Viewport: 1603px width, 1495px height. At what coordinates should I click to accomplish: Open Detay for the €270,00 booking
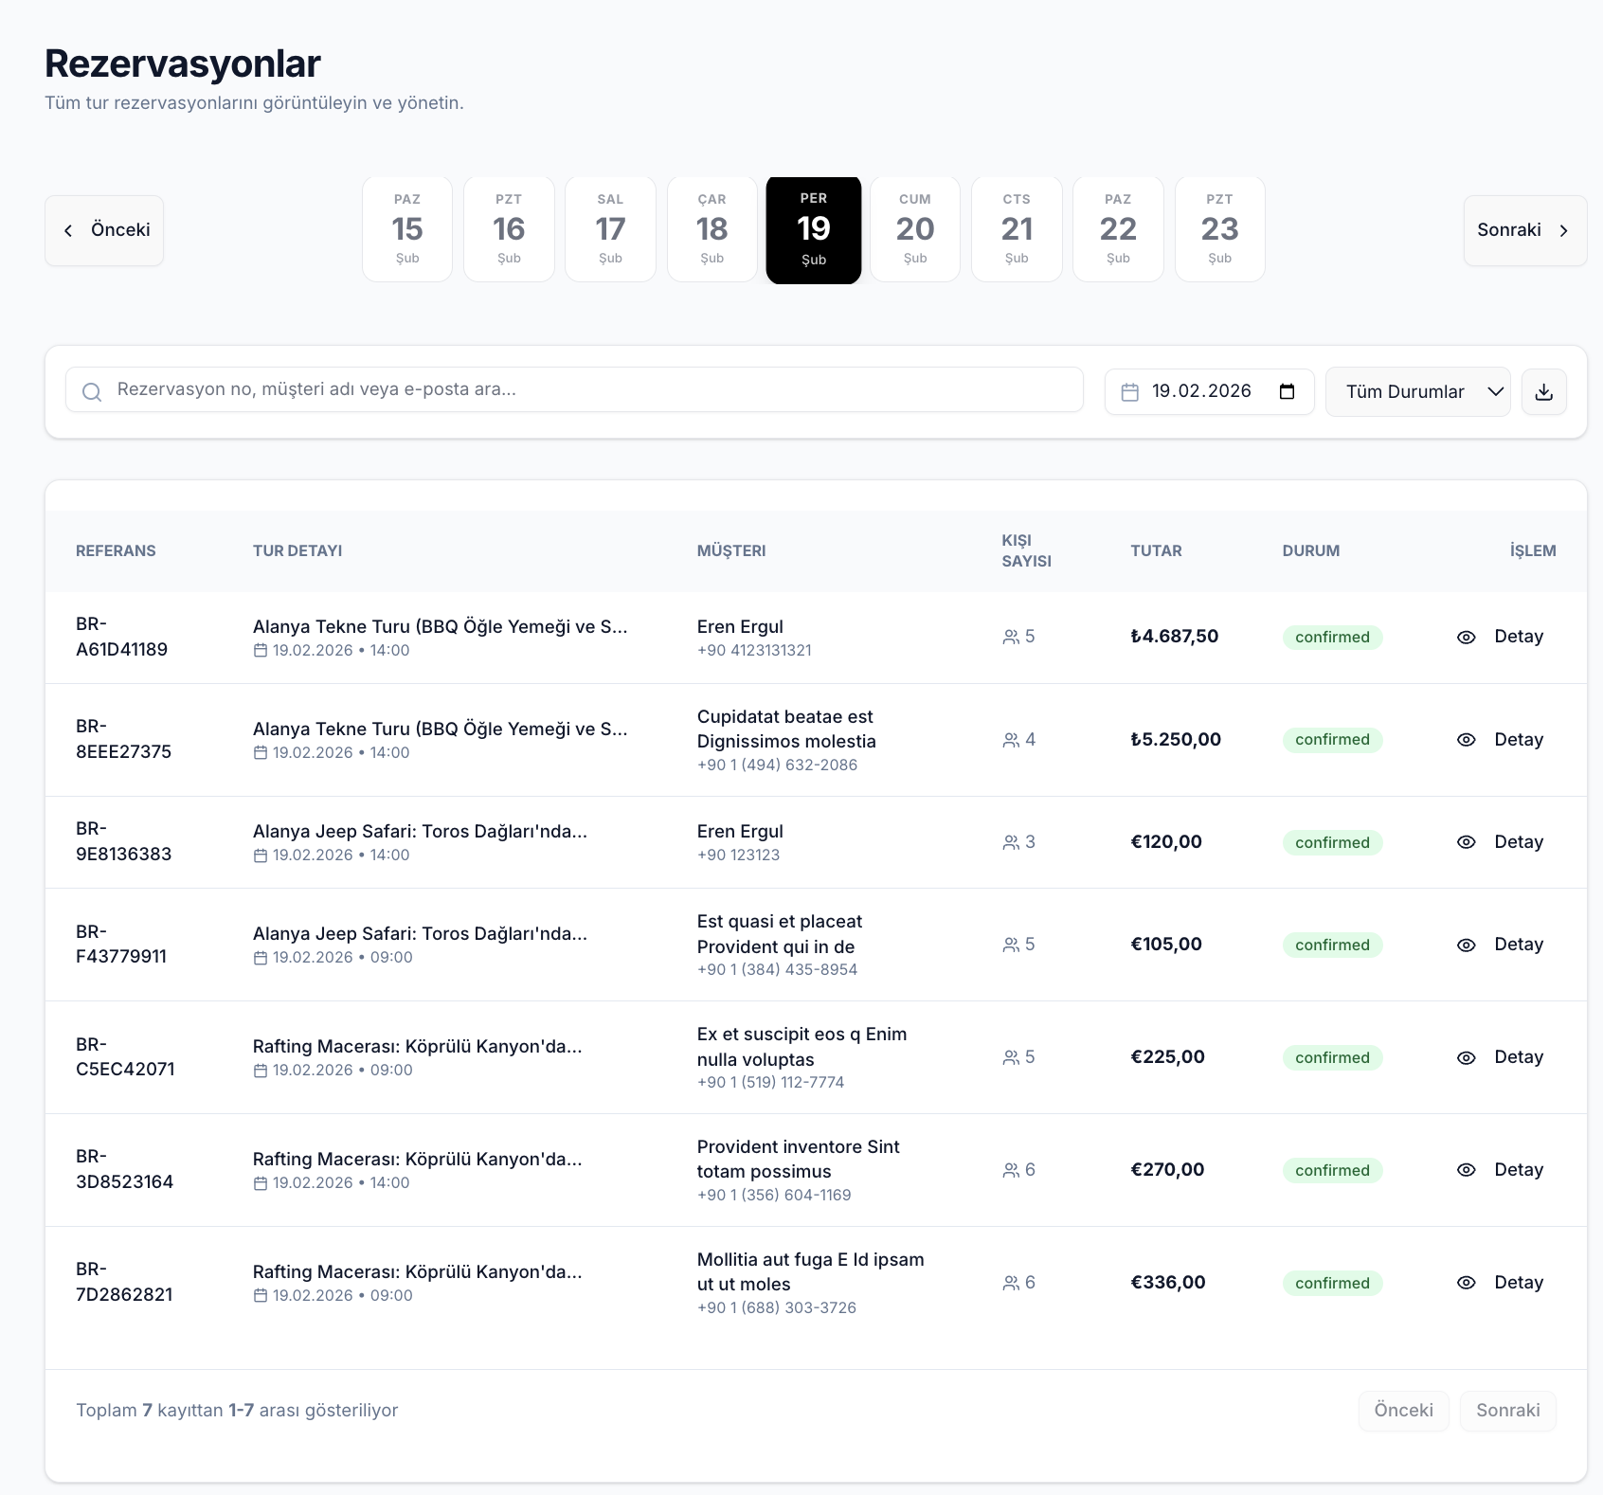coord(1518,1170)
